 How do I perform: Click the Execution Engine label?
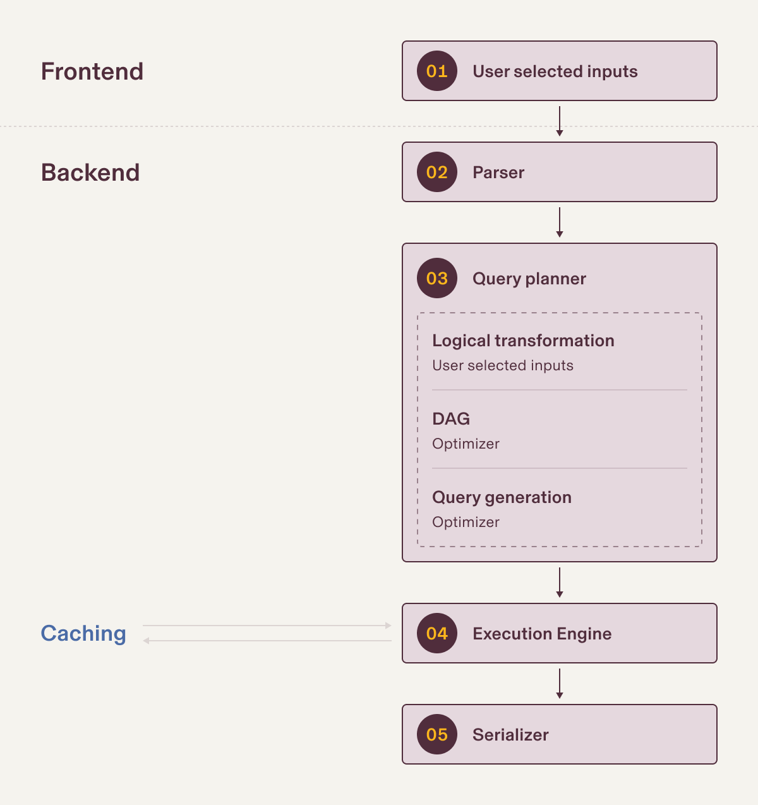click(542, 634)
